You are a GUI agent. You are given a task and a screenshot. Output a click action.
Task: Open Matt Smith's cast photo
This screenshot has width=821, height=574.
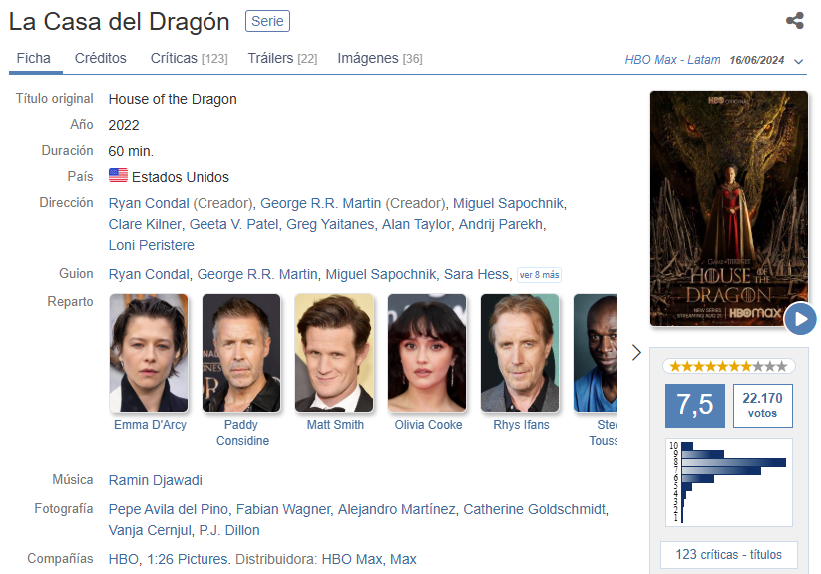coord(334,353)
